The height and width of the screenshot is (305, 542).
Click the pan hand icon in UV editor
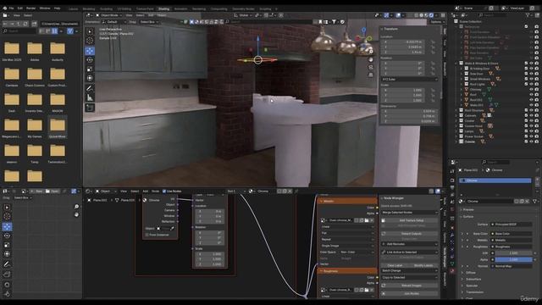[x=76, y=214]
